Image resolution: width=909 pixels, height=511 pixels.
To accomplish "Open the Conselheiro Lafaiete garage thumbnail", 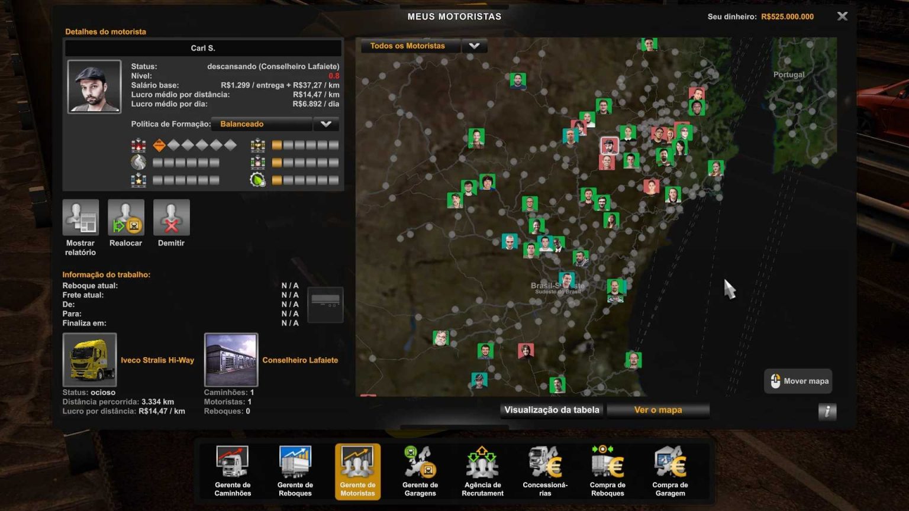I will coord(231,360).
